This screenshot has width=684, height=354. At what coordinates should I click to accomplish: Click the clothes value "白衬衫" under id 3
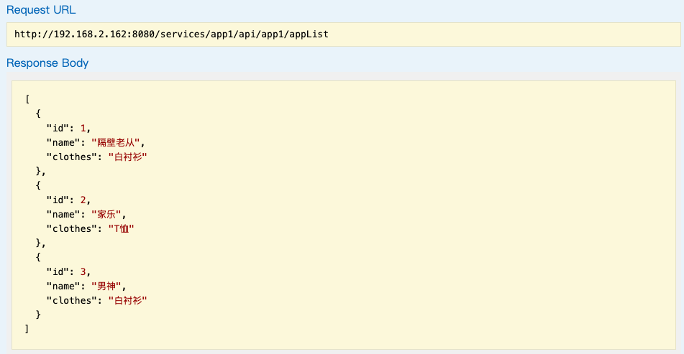[x=127, y=300]
